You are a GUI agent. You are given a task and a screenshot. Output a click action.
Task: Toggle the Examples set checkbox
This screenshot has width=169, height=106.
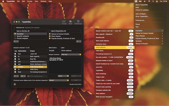(15, 34)
